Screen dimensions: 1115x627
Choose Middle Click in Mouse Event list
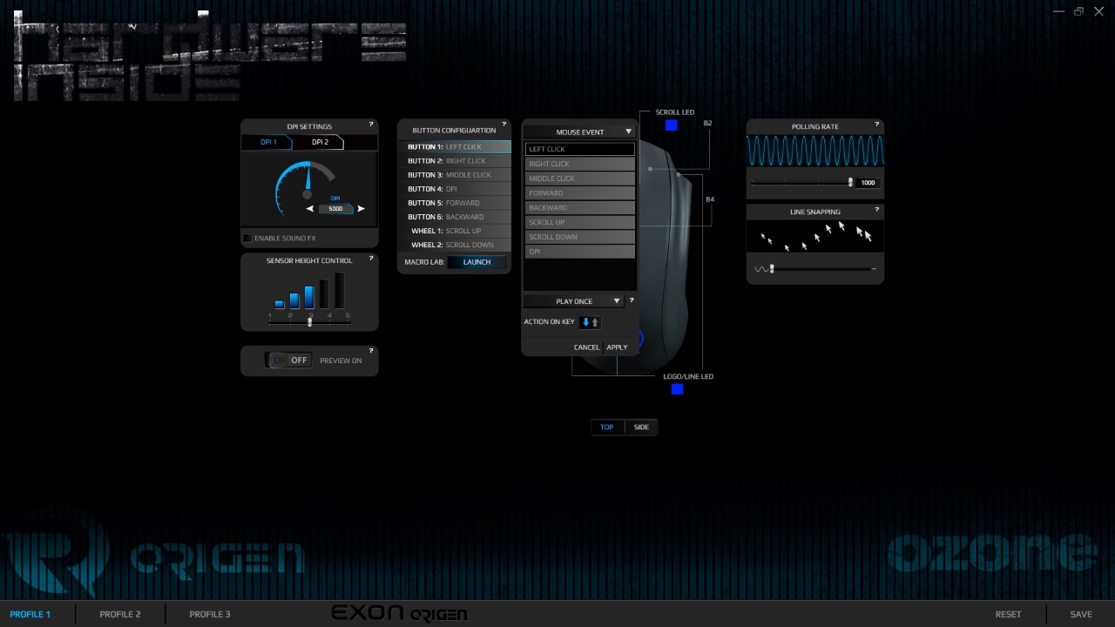580,179
